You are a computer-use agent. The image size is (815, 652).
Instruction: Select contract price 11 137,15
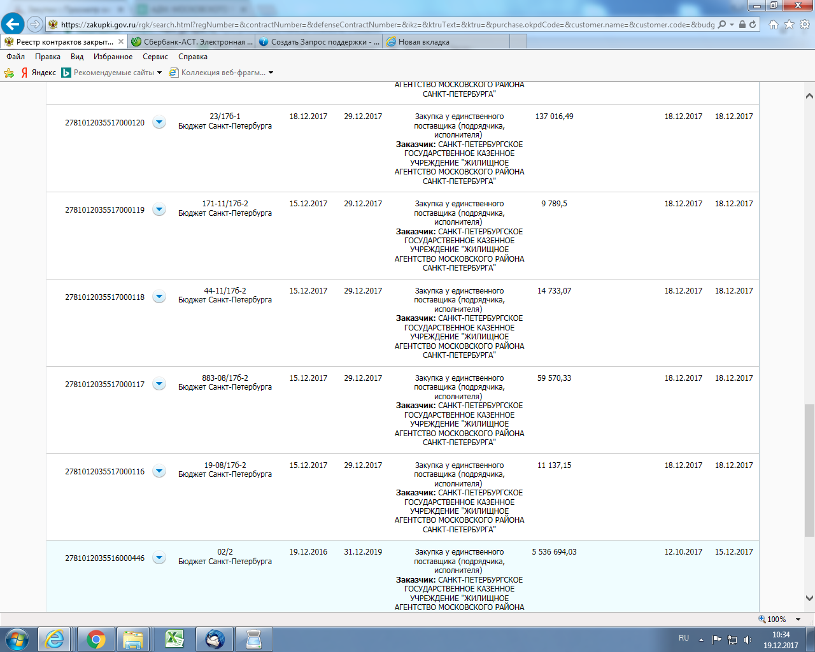coord(554,465)
